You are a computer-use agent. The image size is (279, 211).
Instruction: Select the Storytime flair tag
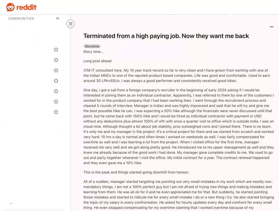[92, 46]
